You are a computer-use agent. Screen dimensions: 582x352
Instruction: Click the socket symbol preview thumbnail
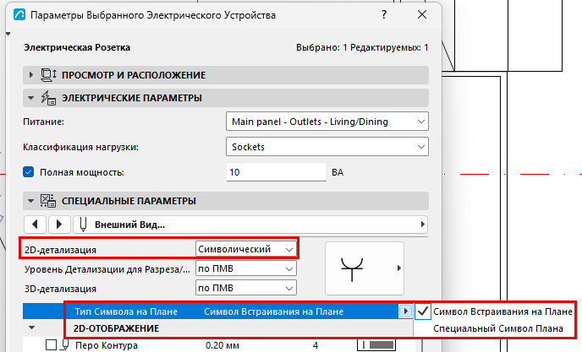365,268
